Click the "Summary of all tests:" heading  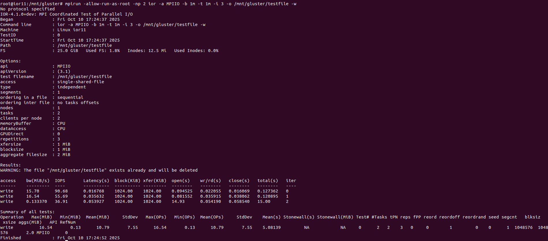[x=27, y=212]
